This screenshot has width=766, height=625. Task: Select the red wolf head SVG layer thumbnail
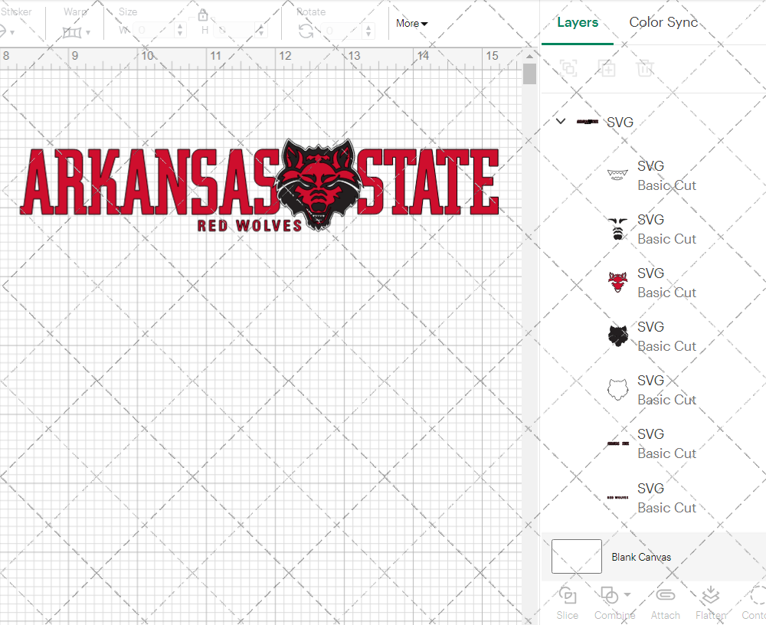(617, 283)
